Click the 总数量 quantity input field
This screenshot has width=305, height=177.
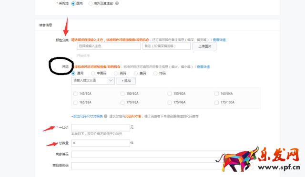pos(101,143)
